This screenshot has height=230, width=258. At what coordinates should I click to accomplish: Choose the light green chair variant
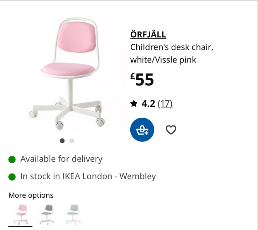73,215
